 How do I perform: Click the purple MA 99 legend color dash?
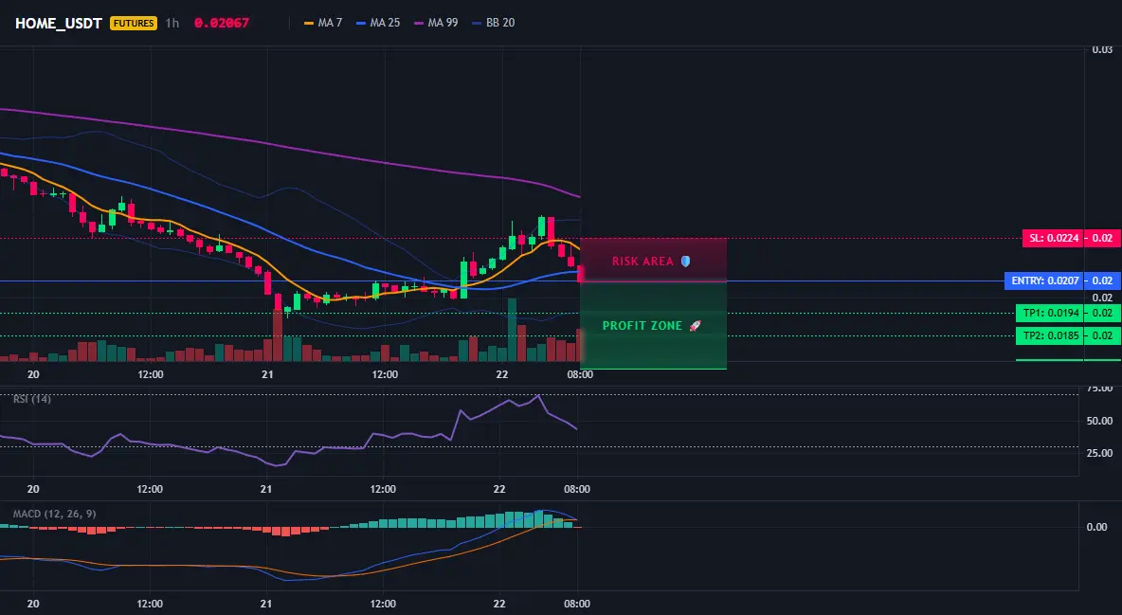tap(419, 23)
